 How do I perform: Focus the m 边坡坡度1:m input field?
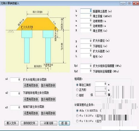tap(86, 25)
